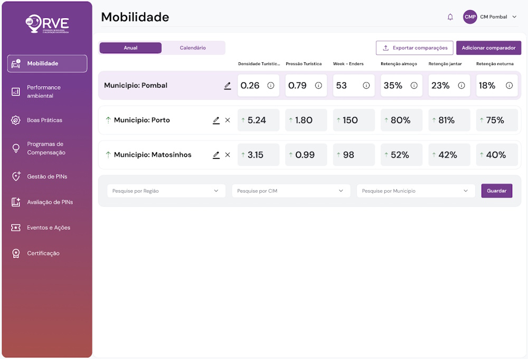The width and height of the screenshot is (528, 359).
Task: Open the Gestão de PINs section
Action: [x=47, y=177]
